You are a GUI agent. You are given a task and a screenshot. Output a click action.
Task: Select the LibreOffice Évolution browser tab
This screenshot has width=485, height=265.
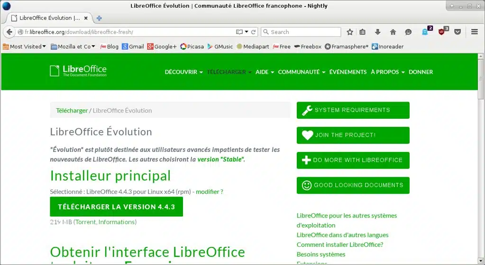tap(49, 18)
